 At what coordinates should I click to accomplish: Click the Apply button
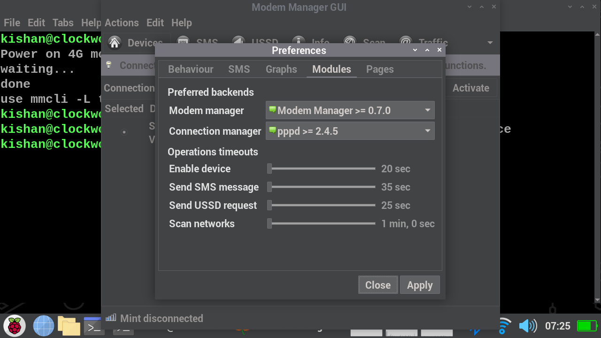(420, 285)
